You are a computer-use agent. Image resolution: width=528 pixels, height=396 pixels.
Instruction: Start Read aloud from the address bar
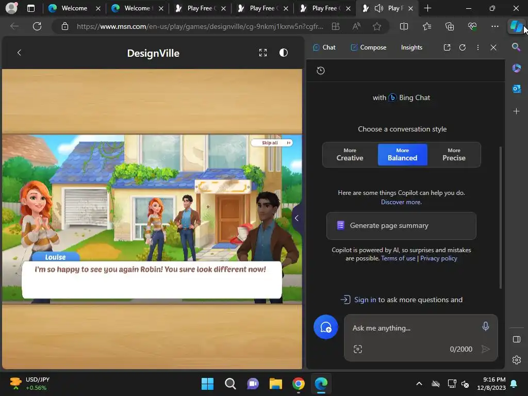click(x=356, y=26)
